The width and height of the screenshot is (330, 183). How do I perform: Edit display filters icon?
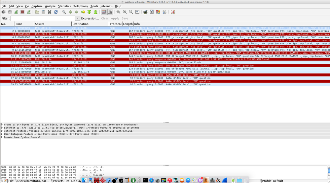[x=152, y=12]
